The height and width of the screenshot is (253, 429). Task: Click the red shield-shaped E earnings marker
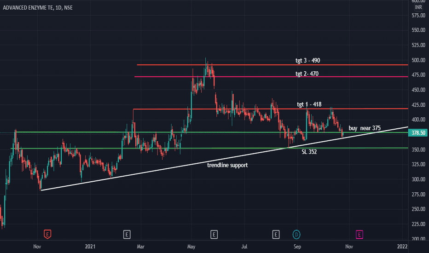coord(47,235)
